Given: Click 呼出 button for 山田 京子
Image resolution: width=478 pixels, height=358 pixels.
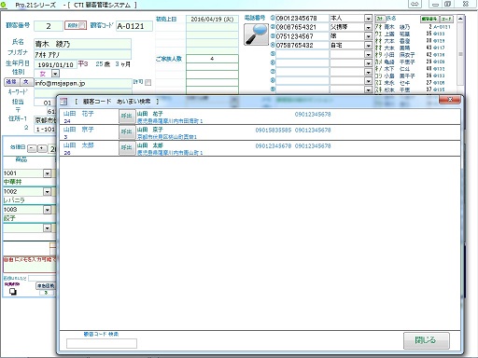Looking at the screenshot, I should [x=127, y=131].
